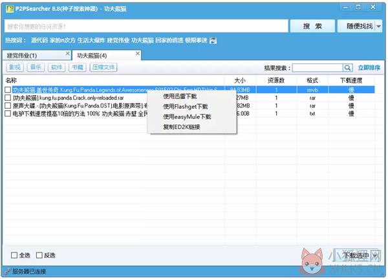Image resolution: width=388 pixels, height=279 pixels.
Task: Close the 功夫熊猫(4) tab
Action: coord(138,53)
